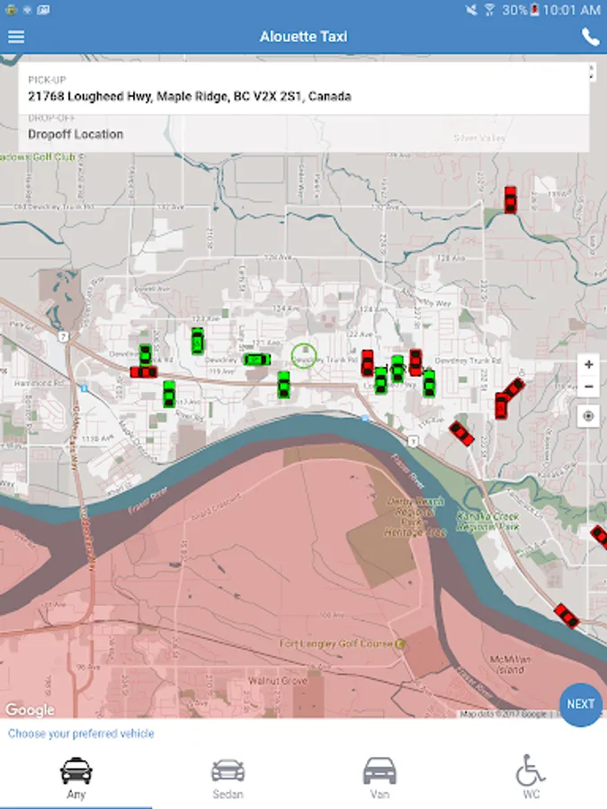Viewport: 607px width, 809px height.
Task: Edit the pick-up address field
Action: click(304, 89)
